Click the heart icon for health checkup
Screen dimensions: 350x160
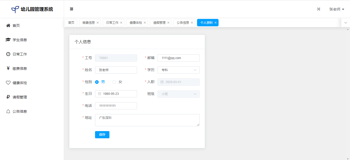pos(8,83)
